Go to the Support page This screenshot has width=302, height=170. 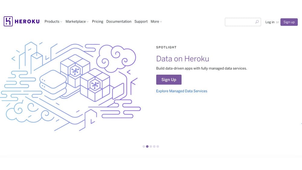141,21
